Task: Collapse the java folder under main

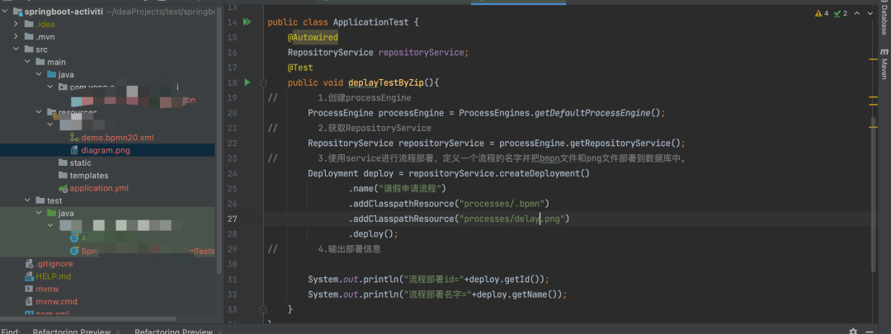Action: click(x=39, y=74)
